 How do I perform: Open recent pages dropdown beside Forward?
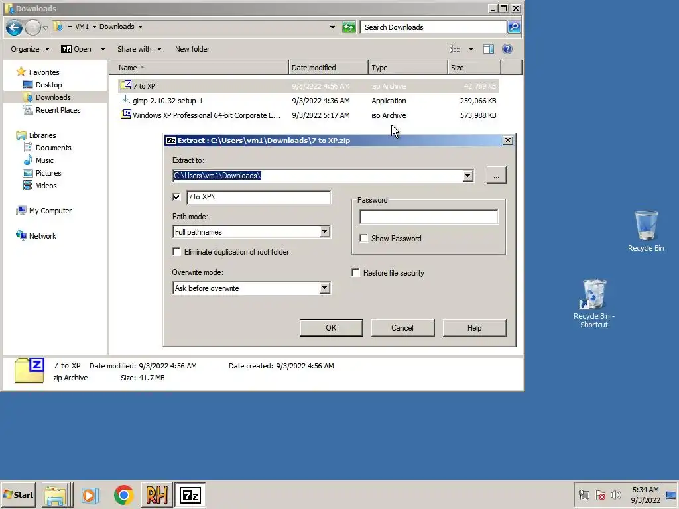pos(46,27)
